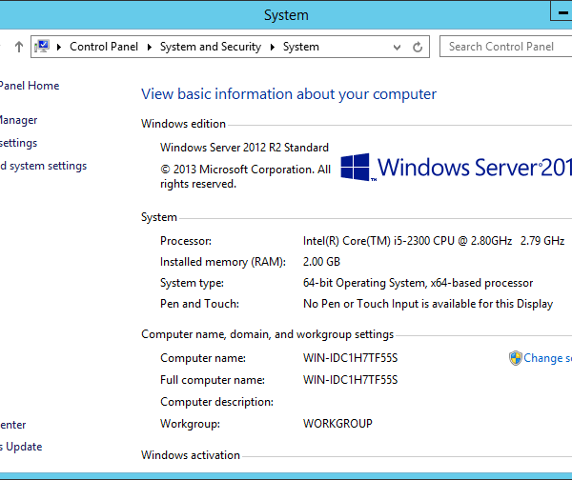Minimize the System window

[x=562, y=12]
